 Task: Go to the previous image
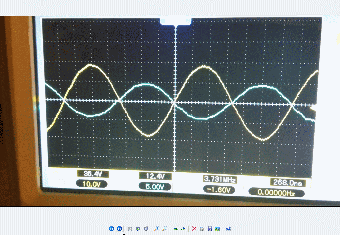111,229
